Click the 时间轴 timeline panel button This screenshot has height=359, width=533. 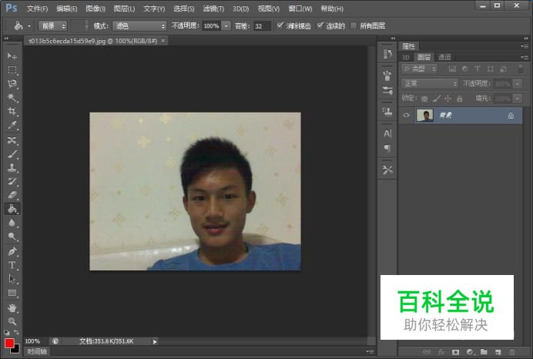pos(37,351)
